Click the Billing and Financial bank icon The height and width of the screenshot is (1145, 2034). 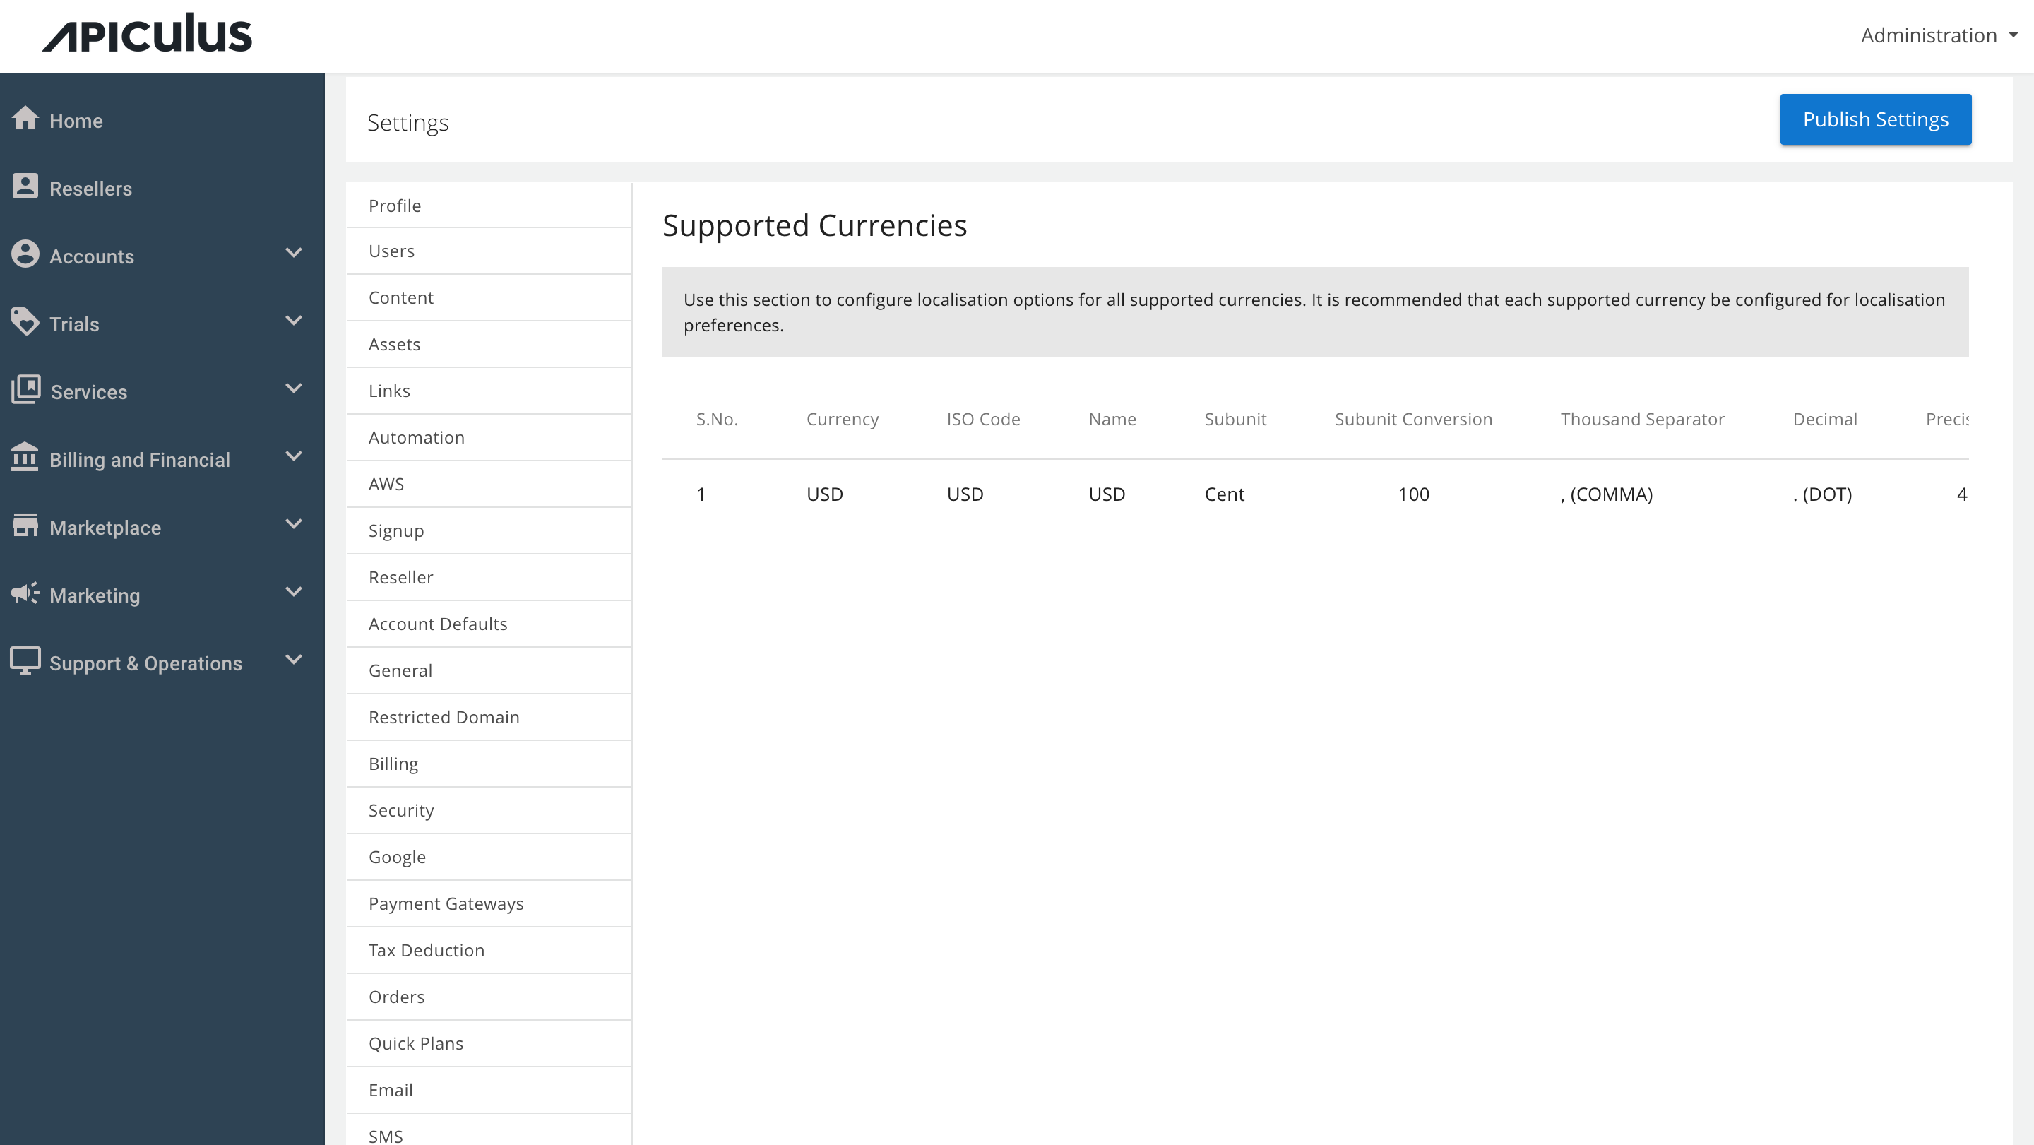point(25,458)
